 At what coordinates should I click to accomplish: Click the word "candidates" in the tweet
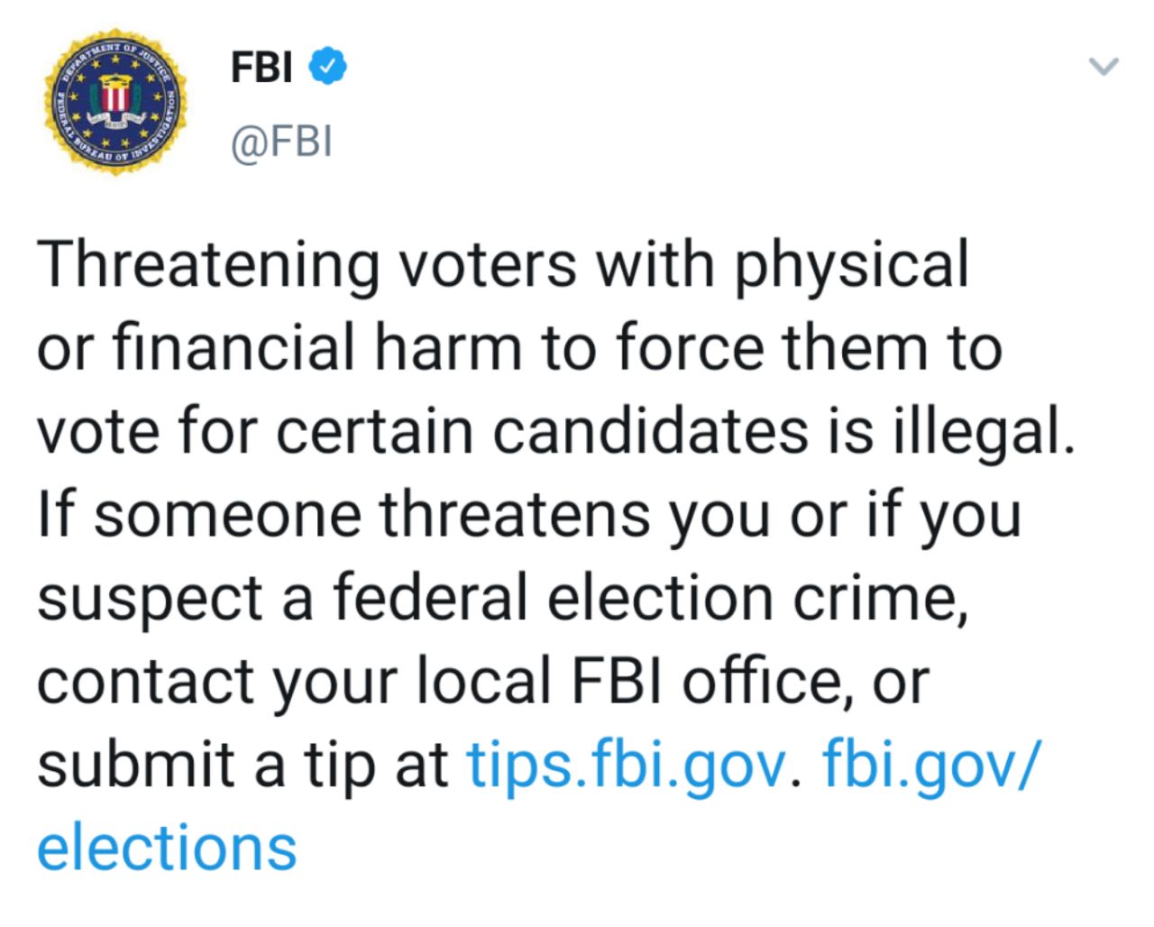click(651, 431)
